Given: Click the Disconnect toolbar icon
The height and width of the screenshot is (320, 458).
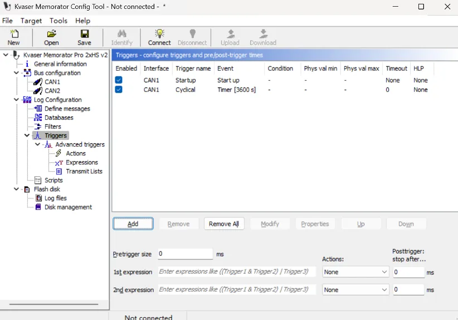Looking at the screenshot, I should tap(192, 34).
